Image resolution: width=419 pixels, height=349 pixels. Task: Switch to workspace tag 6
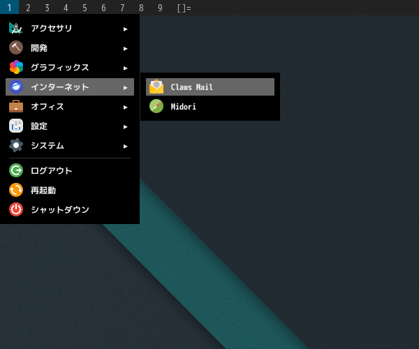103,8
